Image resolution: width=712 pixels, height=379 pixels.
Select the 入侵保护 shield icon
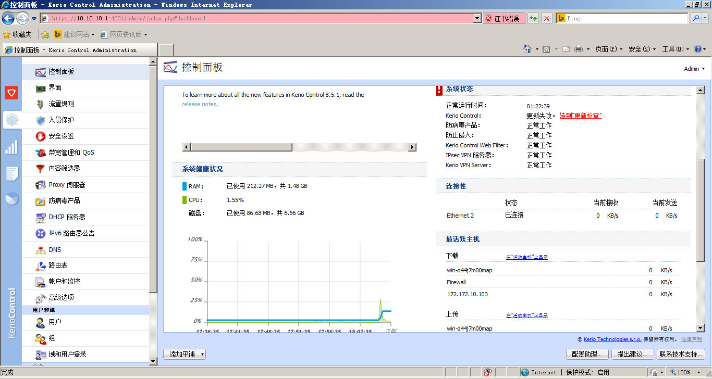click(41, 120)
